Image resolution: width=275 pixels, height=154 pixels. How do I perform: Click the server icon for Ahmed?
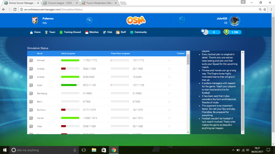pyautogui.click(x=31, y=60)
